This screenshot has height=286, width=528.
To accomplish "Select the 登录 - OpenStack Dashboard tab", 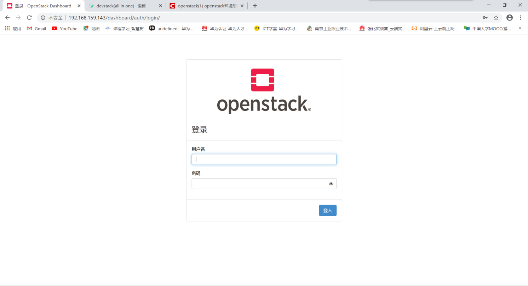I will 42,6.
